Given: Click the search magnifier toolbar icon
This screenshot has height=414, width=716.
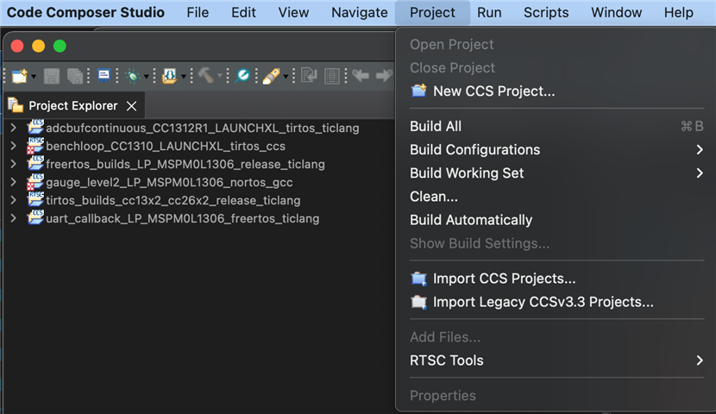Looking at the screenshot, I should click(242, 76).
